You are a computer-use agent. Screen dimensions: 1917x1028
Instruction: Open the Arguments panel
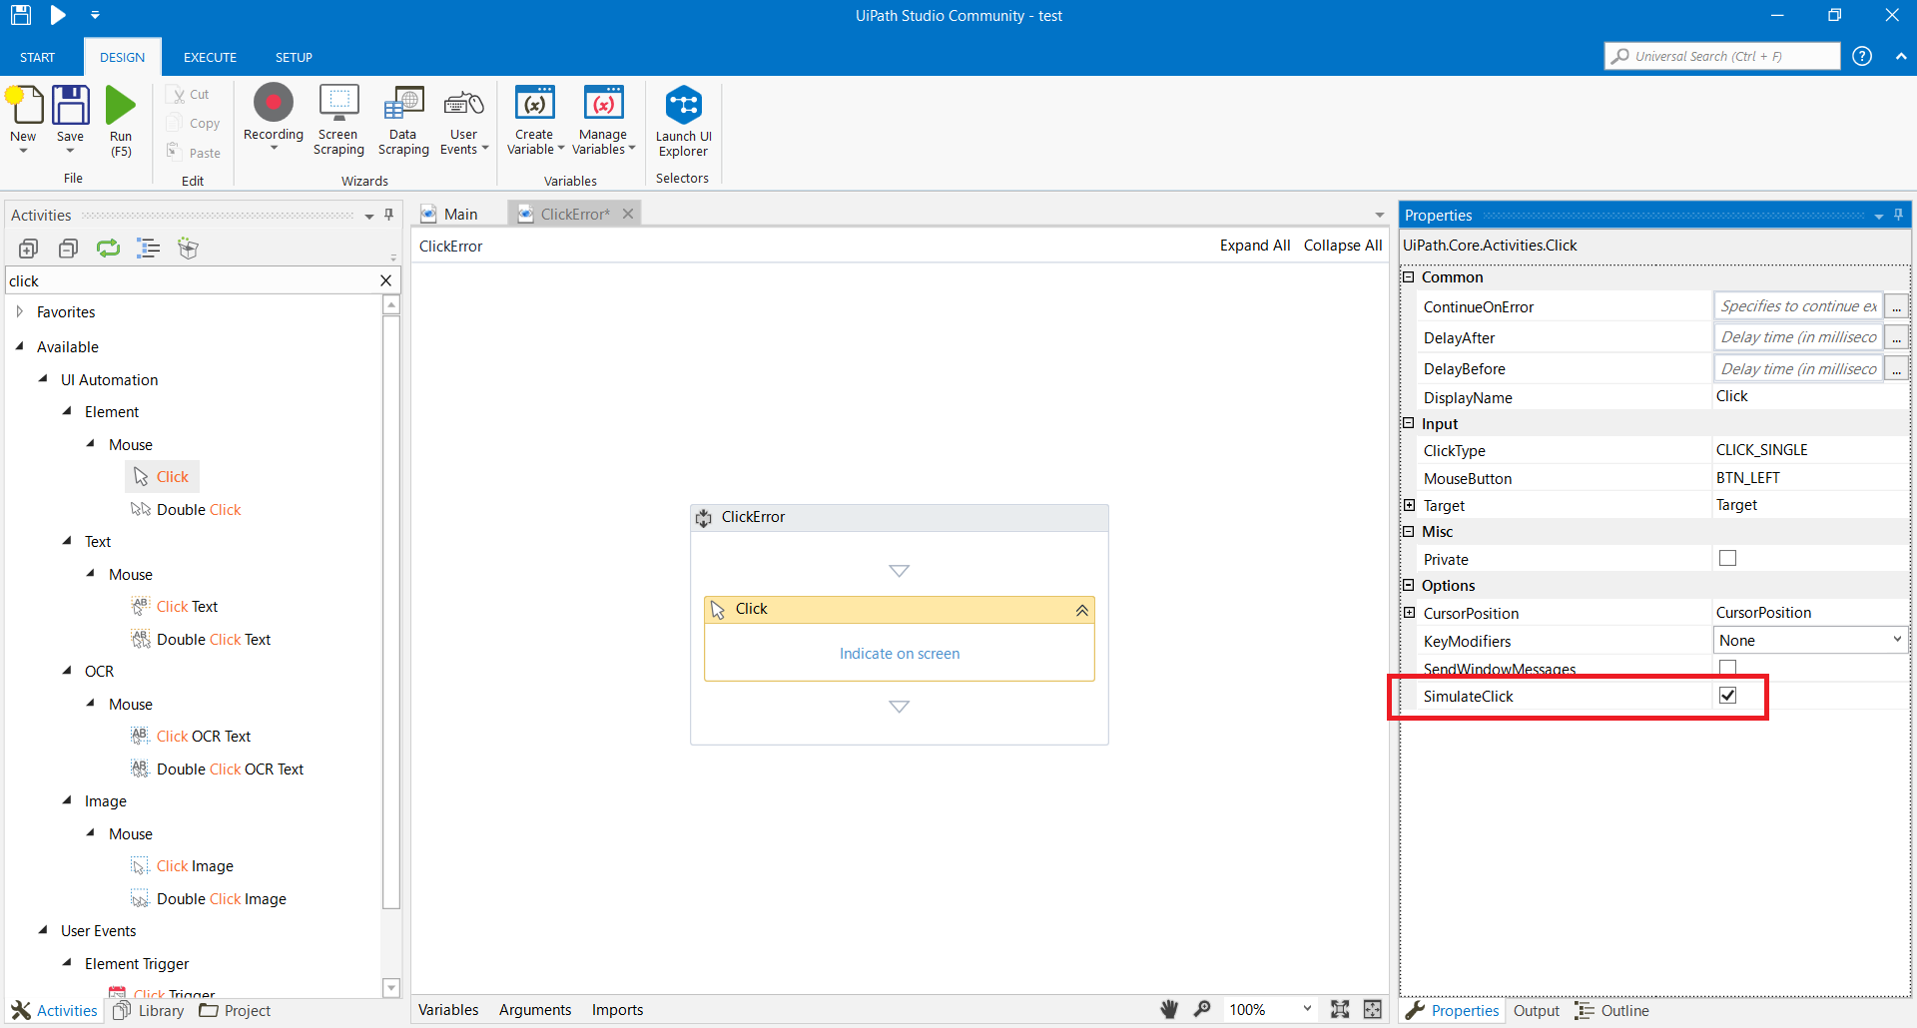coord(535,1010)
